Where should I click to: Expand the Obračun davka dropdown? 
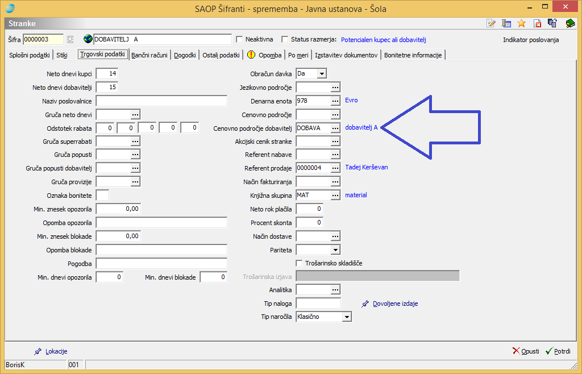pyautogui.click(x=322, y=74)
